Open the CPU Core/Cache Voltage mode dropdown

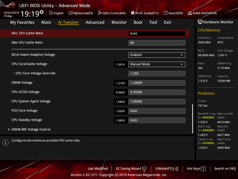pyautogui.click(x=157, y=64)
